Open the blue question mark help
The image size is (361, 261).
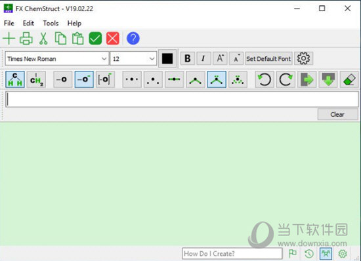click(133, 39)
